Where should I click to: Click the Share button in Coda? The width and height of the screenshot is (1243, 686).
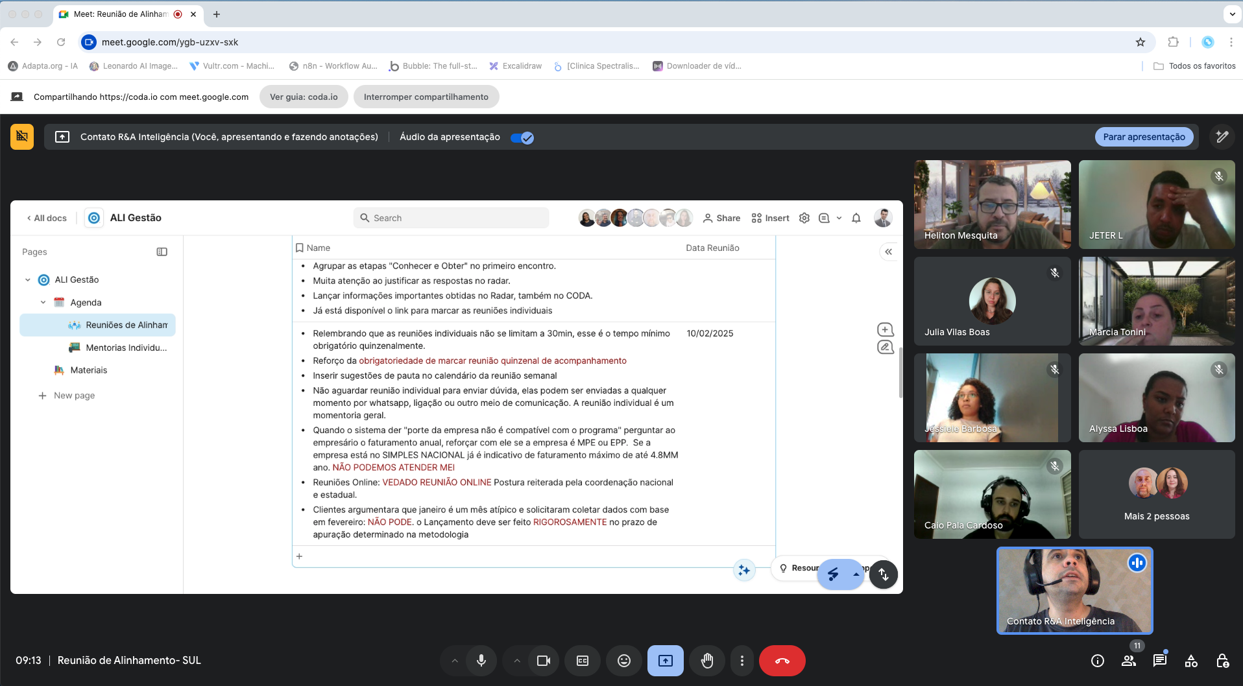tap(721, 218)
